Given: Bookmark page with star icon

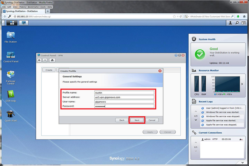Looking at the screenshot, I should [x=174, y=16].
